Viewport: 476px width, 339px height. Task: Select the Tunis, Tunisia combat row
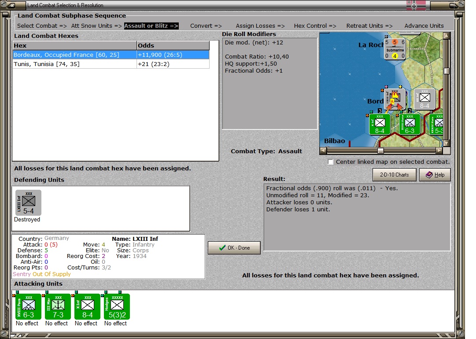pyautogui.click(x=111, y=64)
